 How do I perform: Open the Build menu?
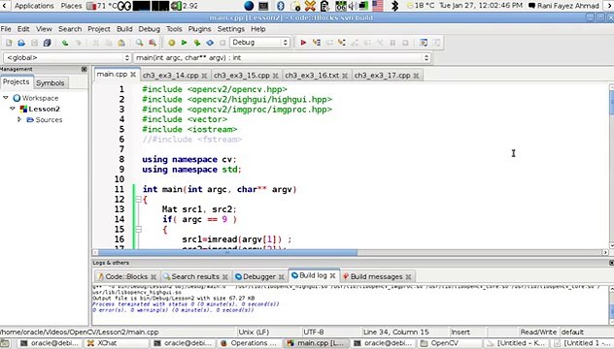124,29
